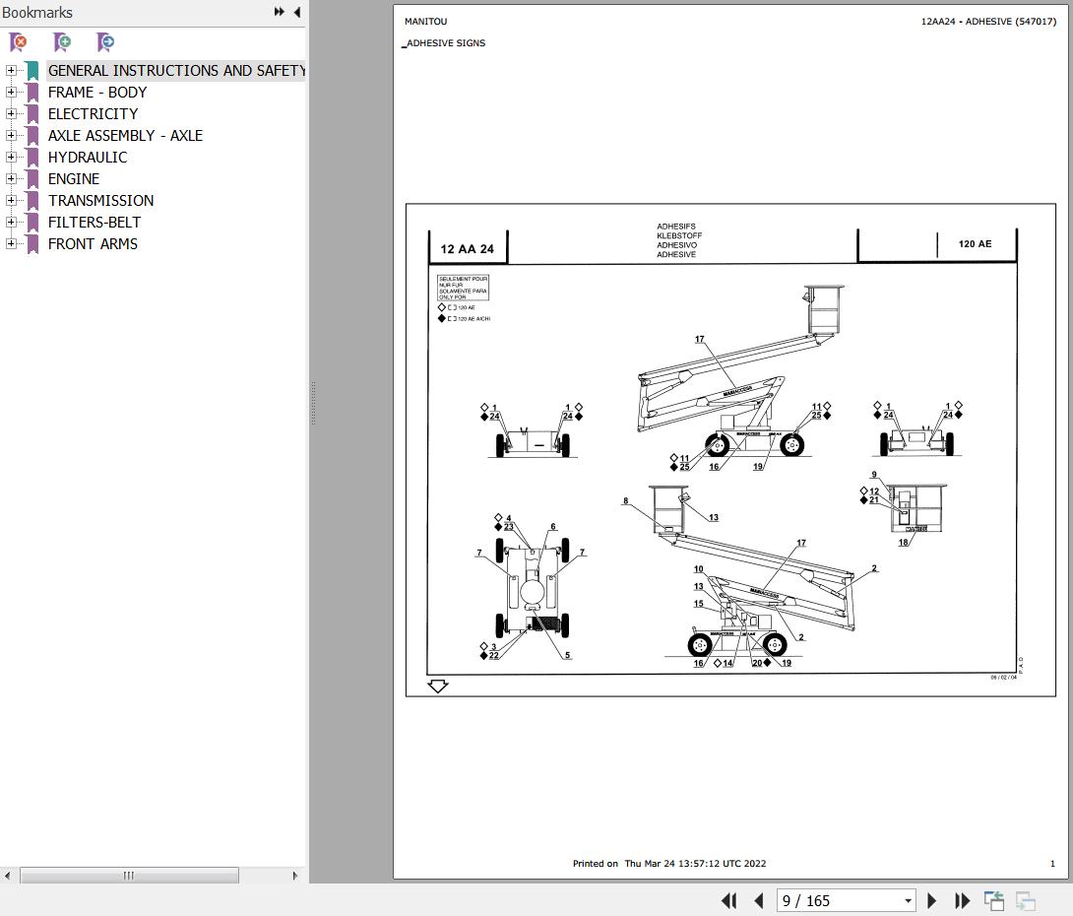Click the delete bookmark icon with red X
This screenshot has height=916, width=1073.
pos(19,42)
